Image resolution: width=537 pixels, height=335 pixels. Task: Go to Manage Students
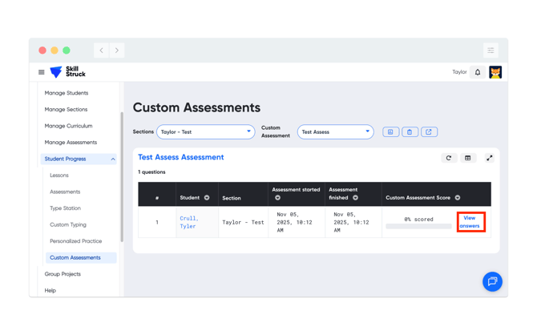coord(67,93)
